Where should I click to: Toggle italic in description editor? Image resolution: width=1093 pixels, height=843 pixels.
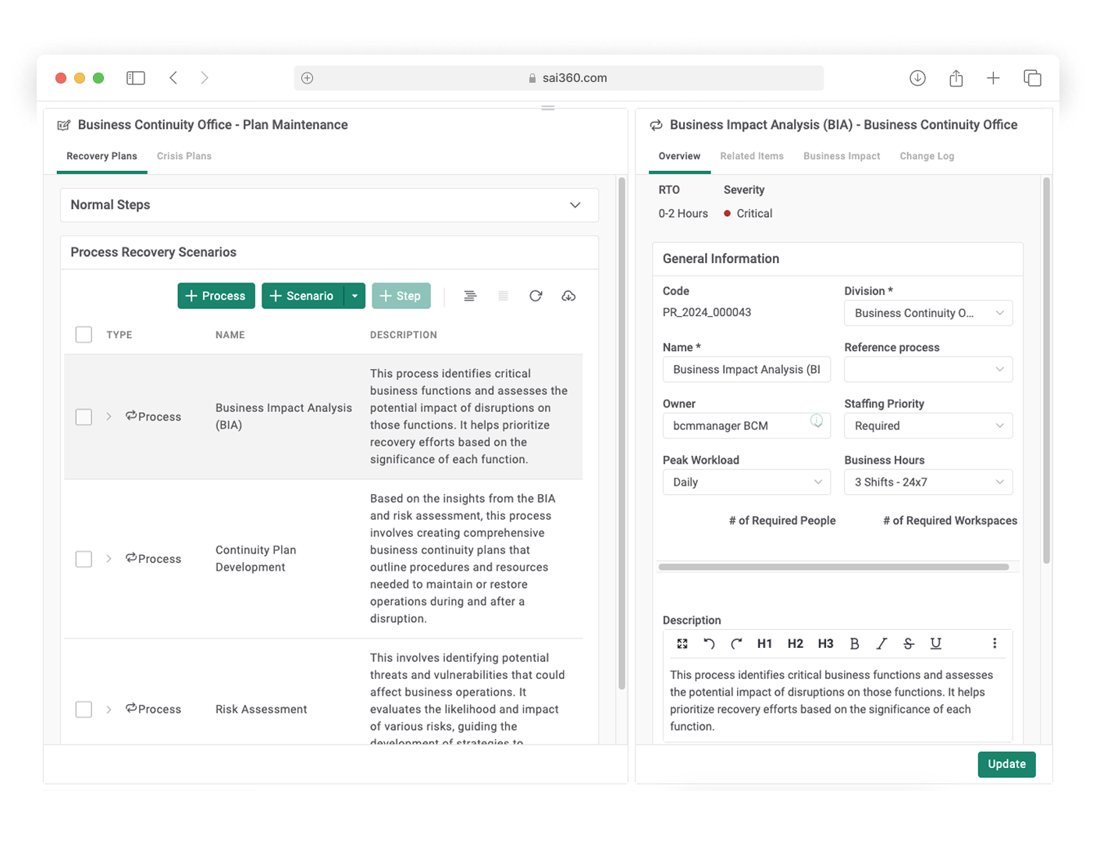pos(881,644)
